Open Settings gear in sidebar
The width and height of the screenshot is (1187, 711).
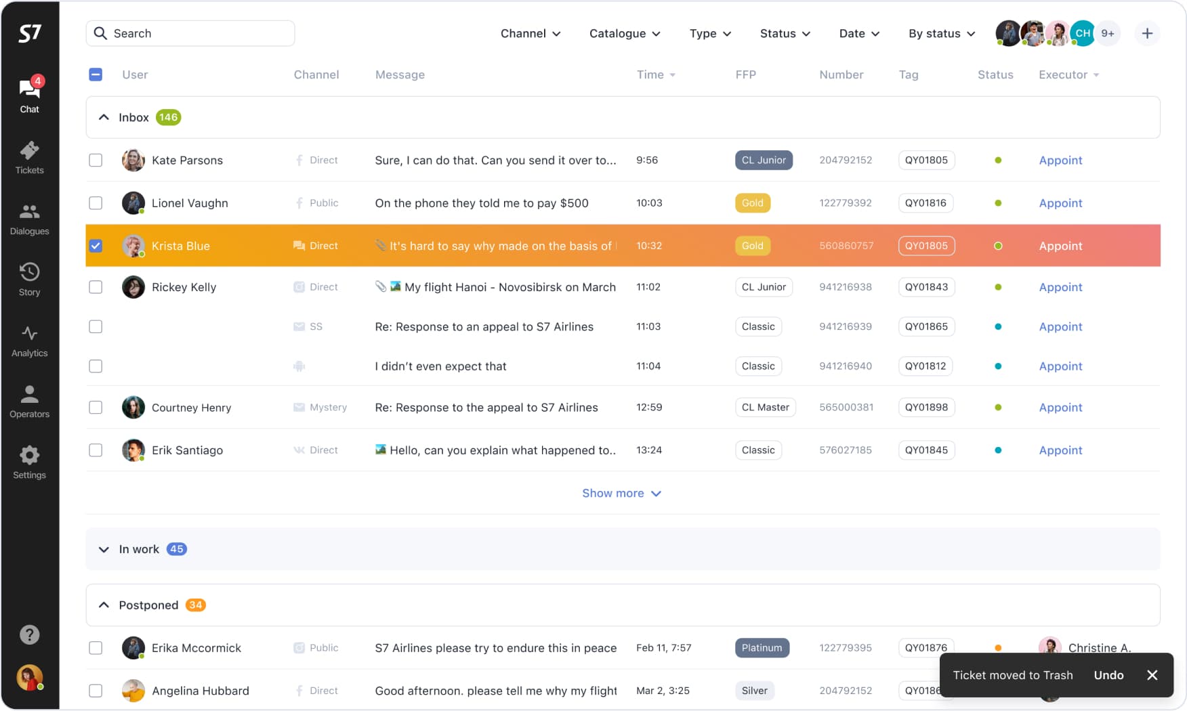pyautogui.click(x=30, y=462)
